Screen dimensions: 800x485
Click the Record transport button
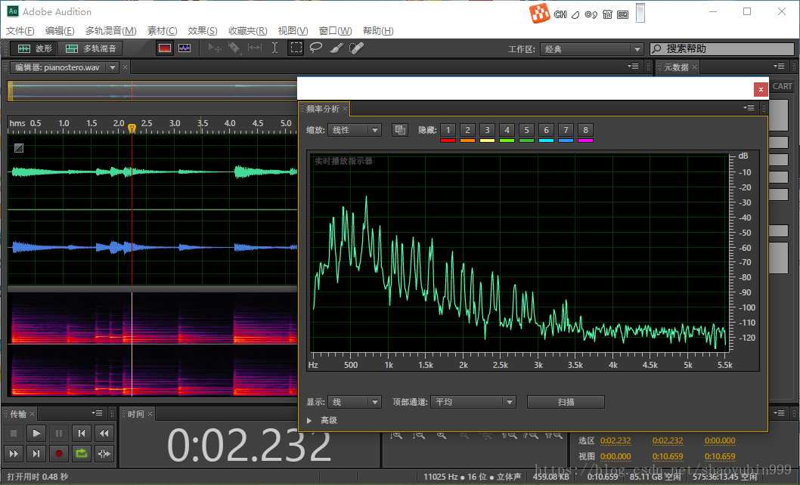(x=59, y=453)
